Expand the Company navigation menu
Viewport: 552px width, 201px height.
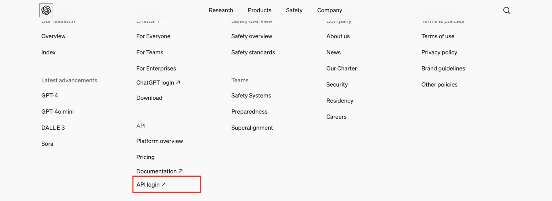pyautogui.click(x=329, y=10)
